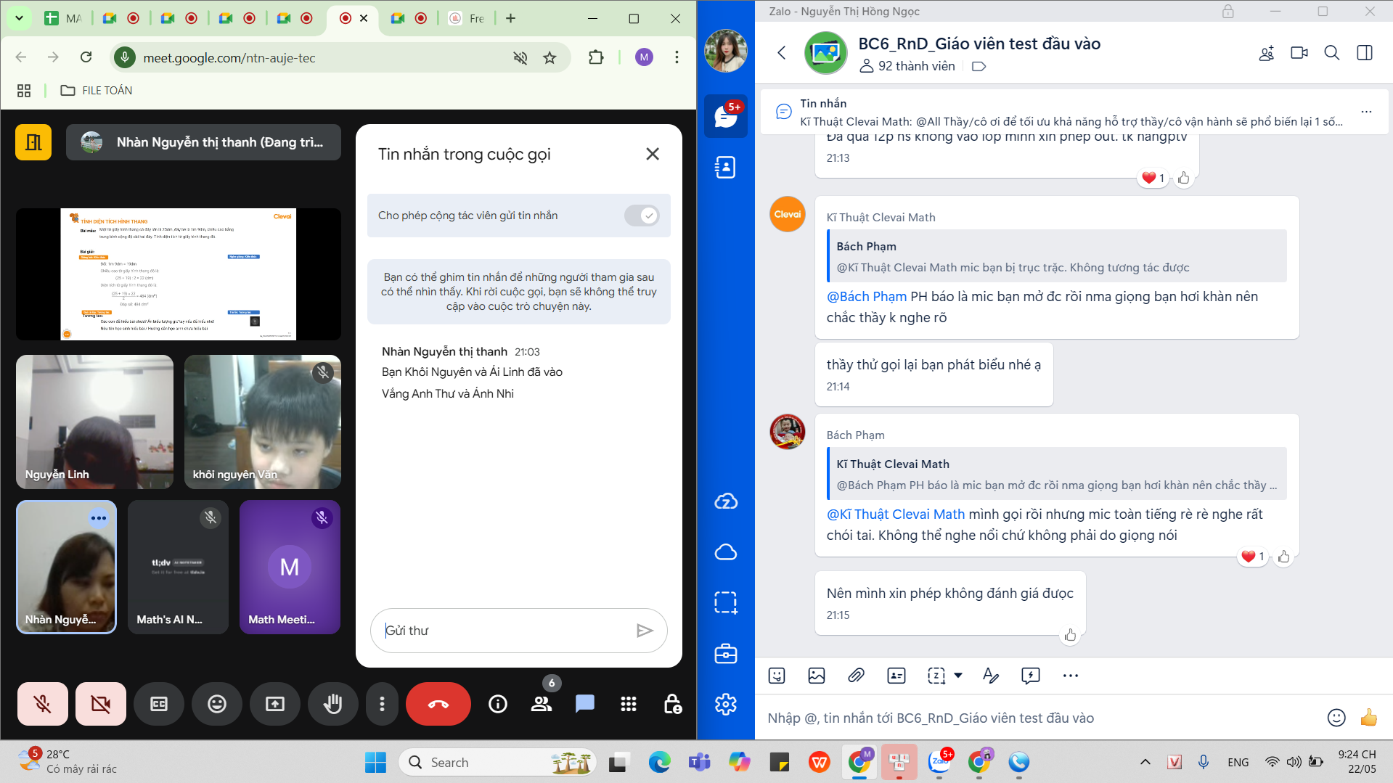The image size is (1393, 783).
Task: Add a member to the Zalo group
Action: coord(1267,53)
